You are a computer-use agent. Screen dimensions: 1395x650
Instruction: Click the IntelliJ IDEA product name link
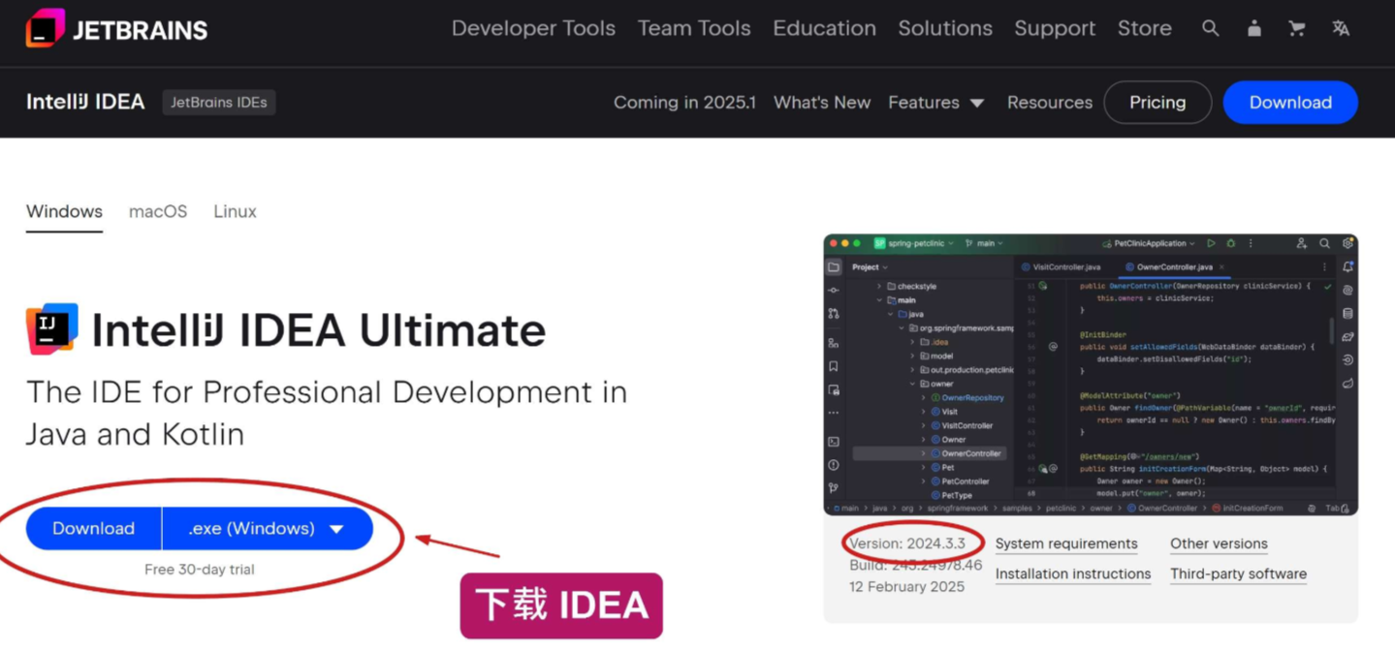click(x=85, y=102)
